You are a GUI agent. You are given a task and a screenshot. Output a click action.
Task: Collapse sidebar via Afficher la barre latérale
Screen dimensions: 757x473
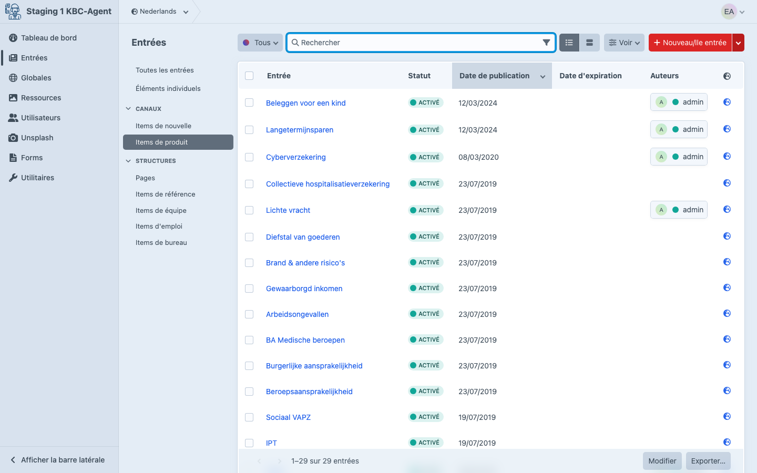58,460
